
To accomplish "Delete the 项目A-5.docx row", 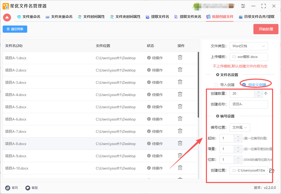I will (180, 106).
